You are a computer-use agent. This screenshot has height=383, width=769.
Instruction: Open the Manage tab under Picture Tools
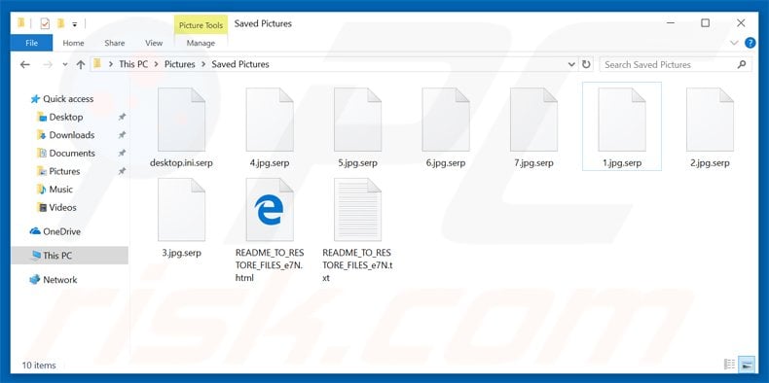tap(201, 43)
